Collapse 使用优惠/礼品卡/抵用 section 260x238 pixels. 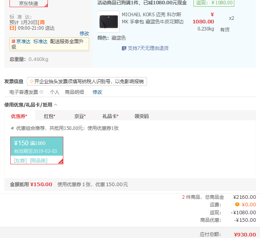56,105
